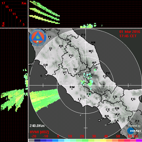Screen dimensions: 142x142
Task: Select the AQ city label
Action: pyautogui.click(x=90, y=76)
